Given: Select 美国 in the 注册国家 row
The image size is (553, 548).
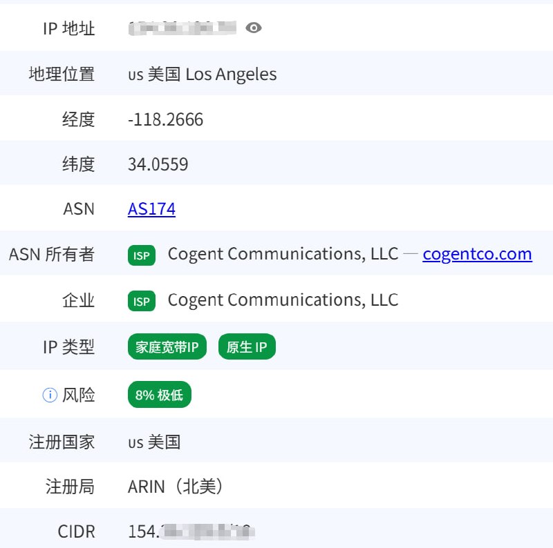Looking at the screenshot, I should 164,442.
